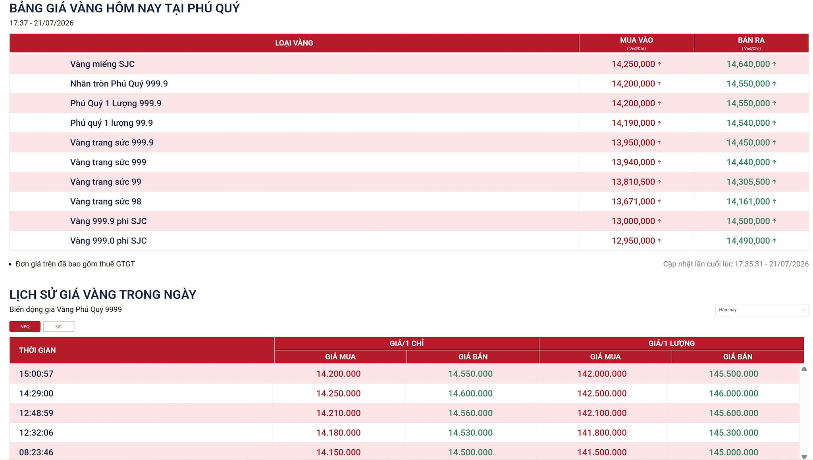This screenshot has height=460, width=813.
Task: Click up arrow beside 14,305,500 sell price
Action: click(x=774, y=182)
